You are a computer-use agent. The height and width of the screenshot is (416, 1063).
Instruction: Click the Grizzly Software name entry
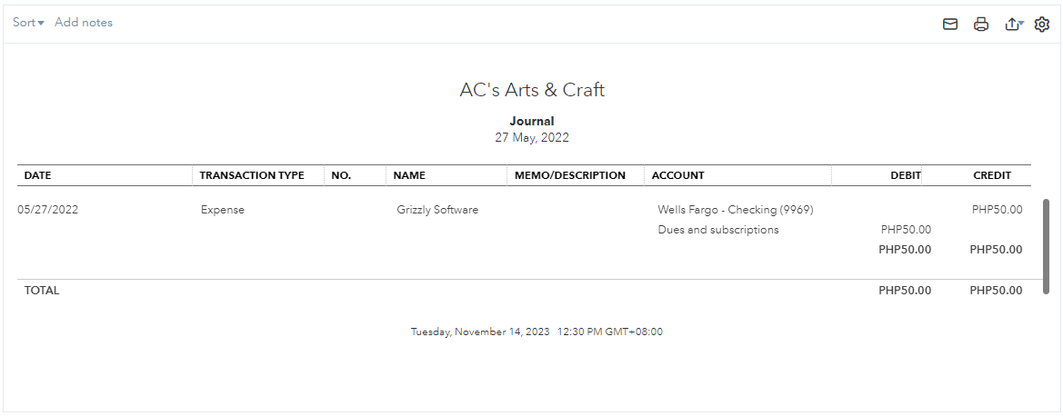click(437, 210)
